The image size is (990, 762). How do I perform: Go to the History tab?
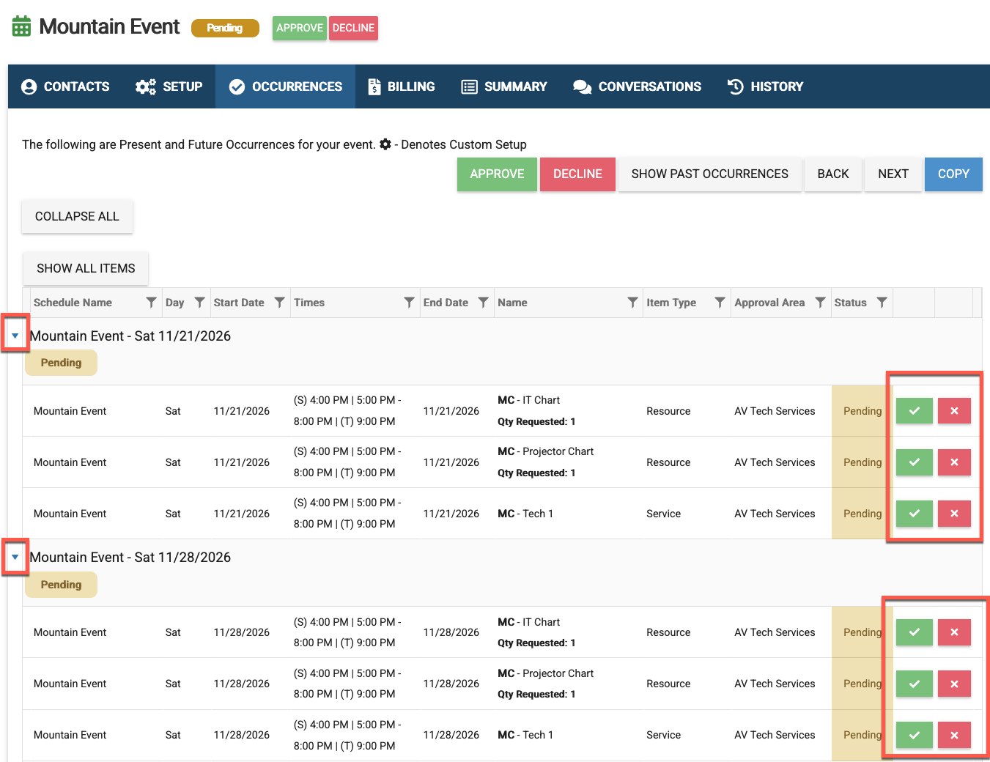(x=765, y=86)
